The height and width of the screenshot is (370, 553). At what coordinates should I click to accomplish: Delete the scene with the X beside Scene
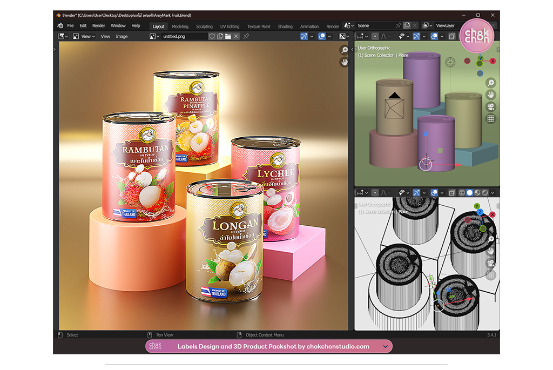(x=415, y=25)
